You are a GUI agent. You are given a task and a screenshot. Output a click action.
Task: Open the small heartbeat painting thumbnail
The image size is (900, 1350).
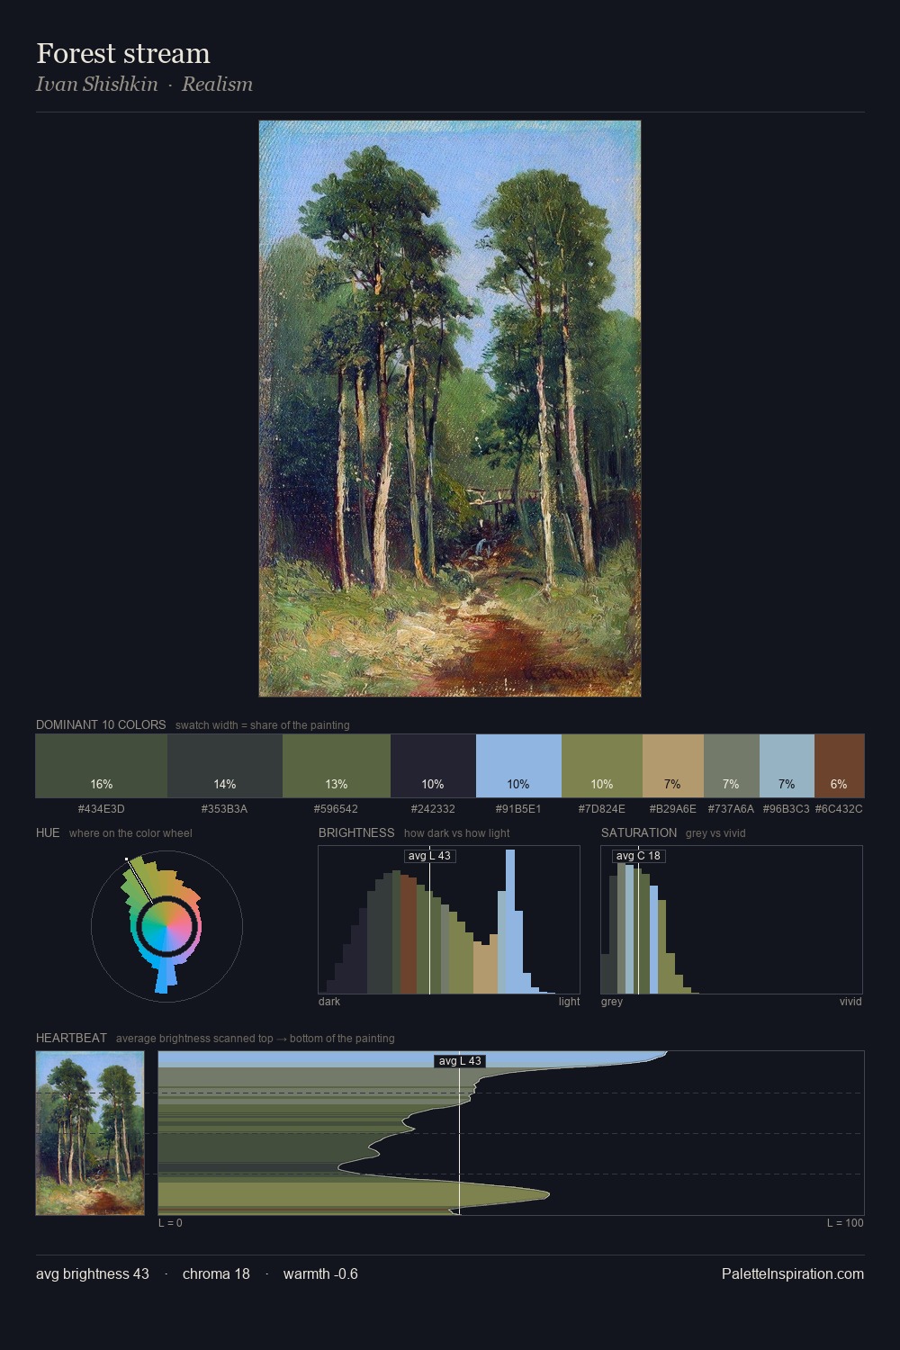coord(90,1133)
